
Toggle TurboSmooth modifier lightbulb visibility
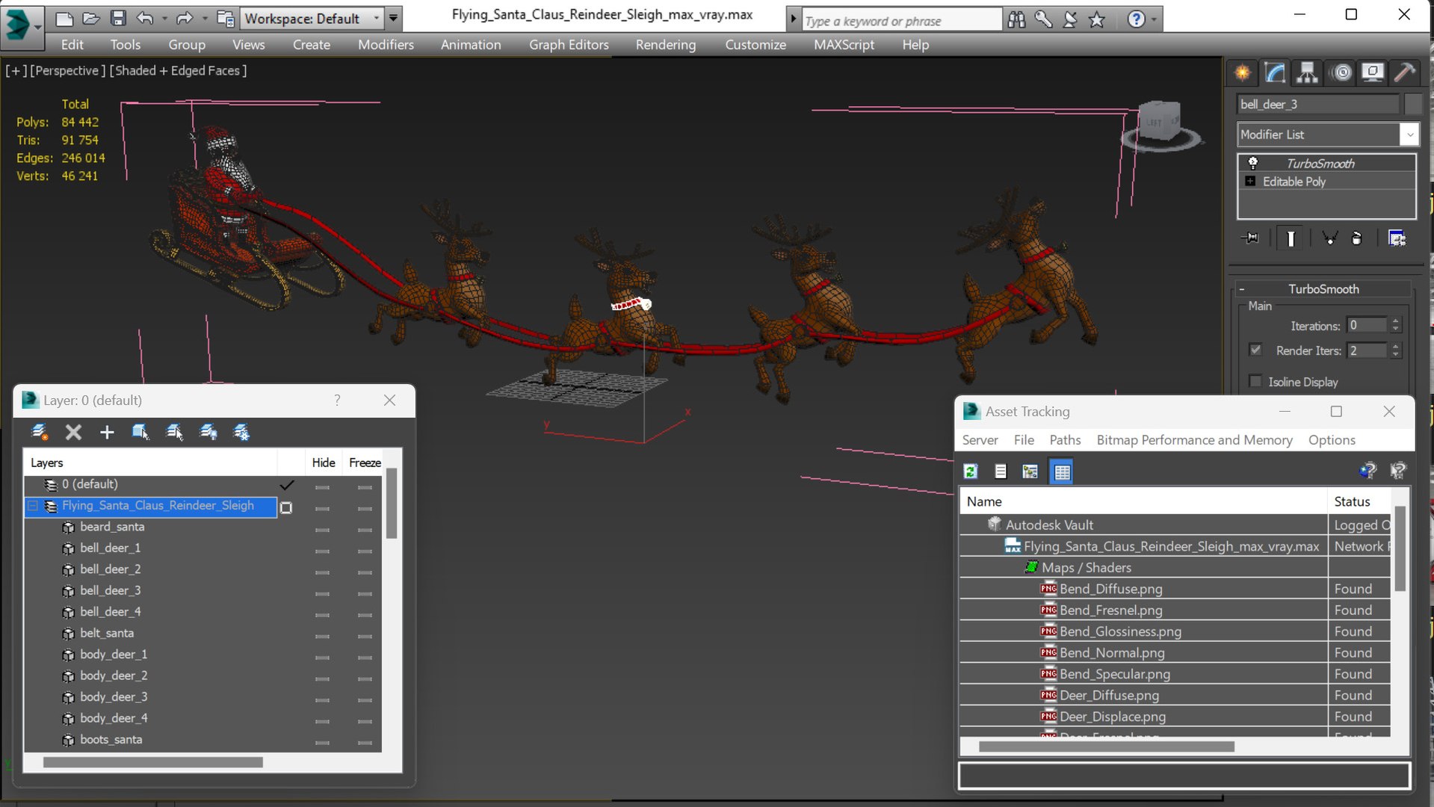[x=1253, y=163]
